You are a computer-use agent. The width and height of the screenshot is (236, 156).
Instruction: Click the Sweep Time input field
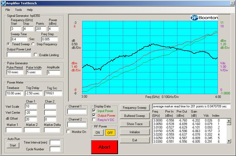click(x=19, y=39)
